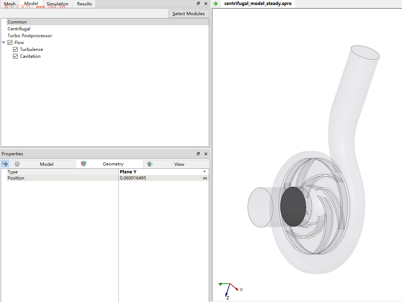Click the properties sort toggle icon

tap(5, 164)
